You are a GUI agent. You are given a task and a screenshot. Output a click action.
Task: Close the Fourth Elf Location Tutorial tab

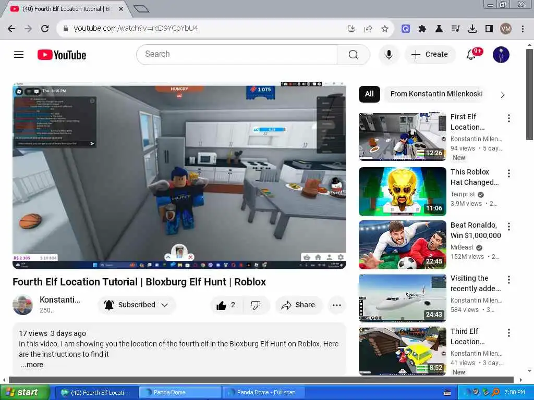coord(121,9)
